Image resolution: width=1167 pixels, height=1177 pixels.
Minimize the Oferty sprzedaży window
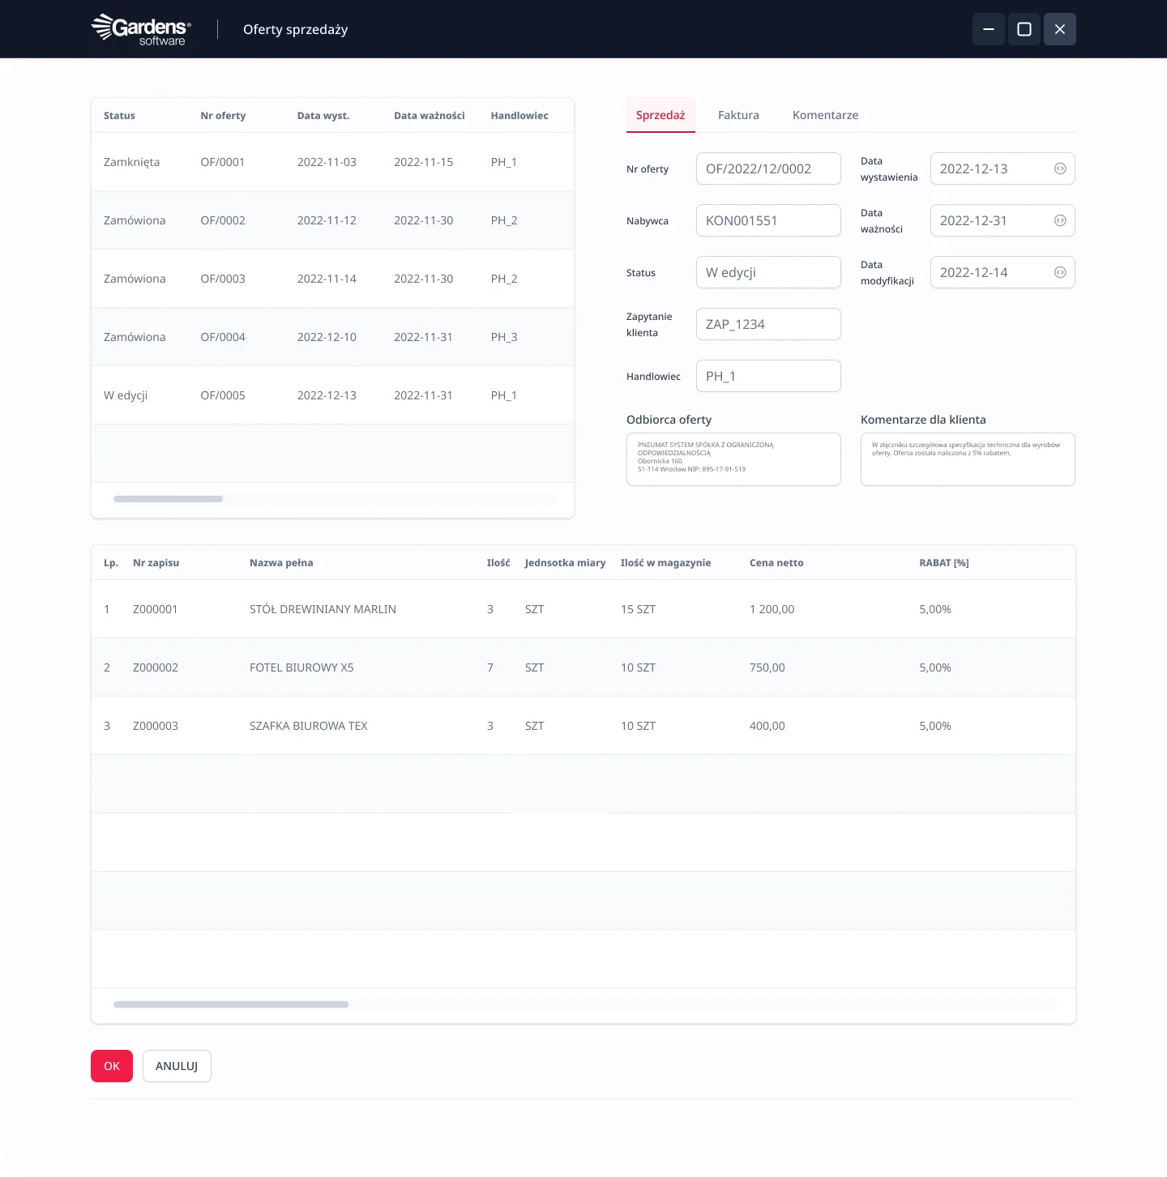tap(988, 29)
